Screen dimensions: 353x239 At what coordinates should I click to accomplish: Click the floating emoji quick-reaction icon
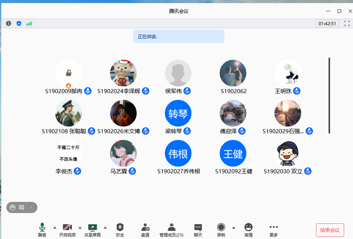pos(13,208)
